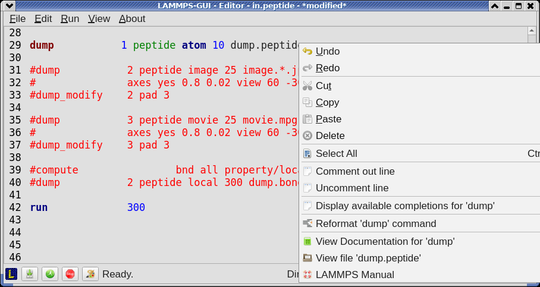
Task: Click the lifebuoy LAMMPS Manual icon
Action: coord(307,275)
